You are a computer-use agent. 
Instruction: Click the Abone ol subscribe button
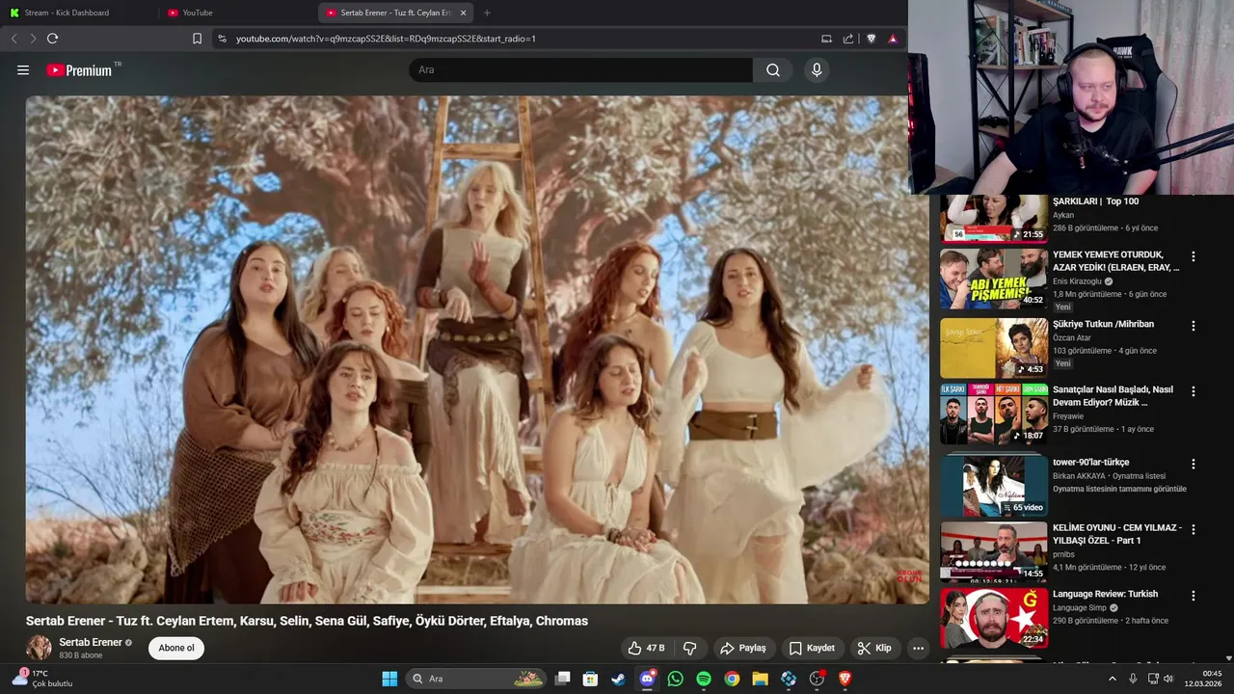pos(176,648)
